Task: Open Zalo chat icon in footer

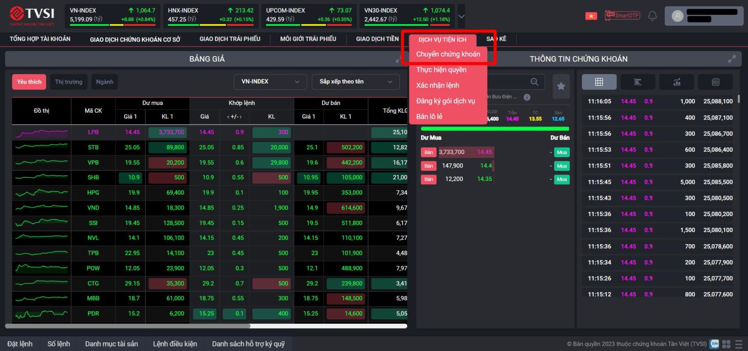Action: (x=714, y=344)
